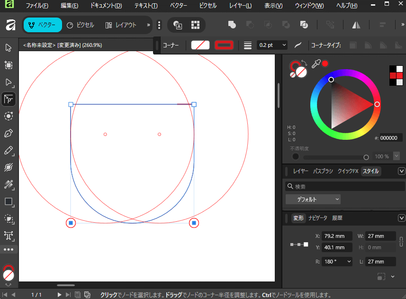Toggle the width-height aspect ratio lock
Screen dimensions: 406x299
pos(401,241)
